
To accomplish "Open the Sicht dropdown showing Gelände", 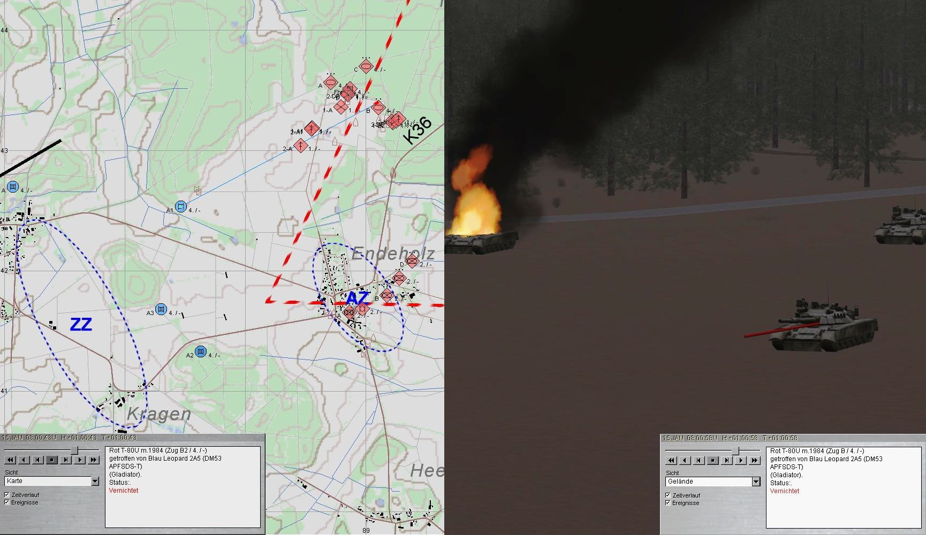I will (x=756, y=482).
